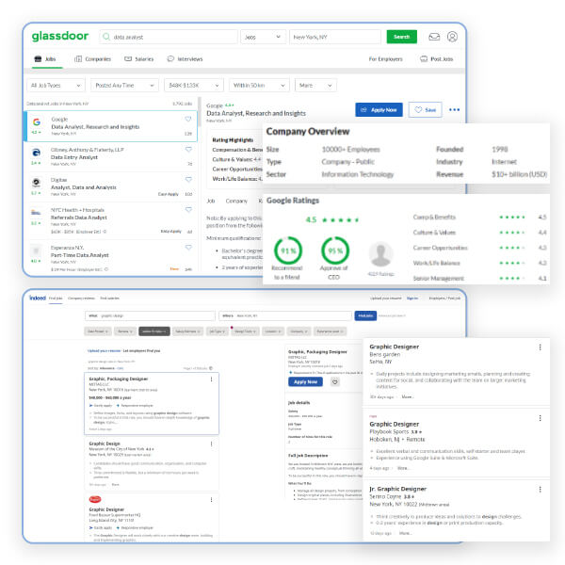This screenshot has width=565, height=565.
Task: Open kebab menu on Food Bazaar Graphic Designer card
Action: point(211,500)
